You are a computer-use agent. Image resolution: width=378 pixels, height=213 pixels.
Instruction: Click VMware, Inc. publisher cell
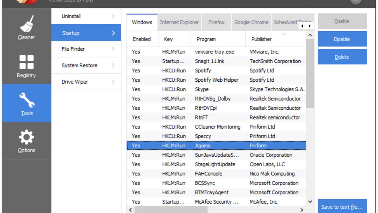click(x=264, y=52)
